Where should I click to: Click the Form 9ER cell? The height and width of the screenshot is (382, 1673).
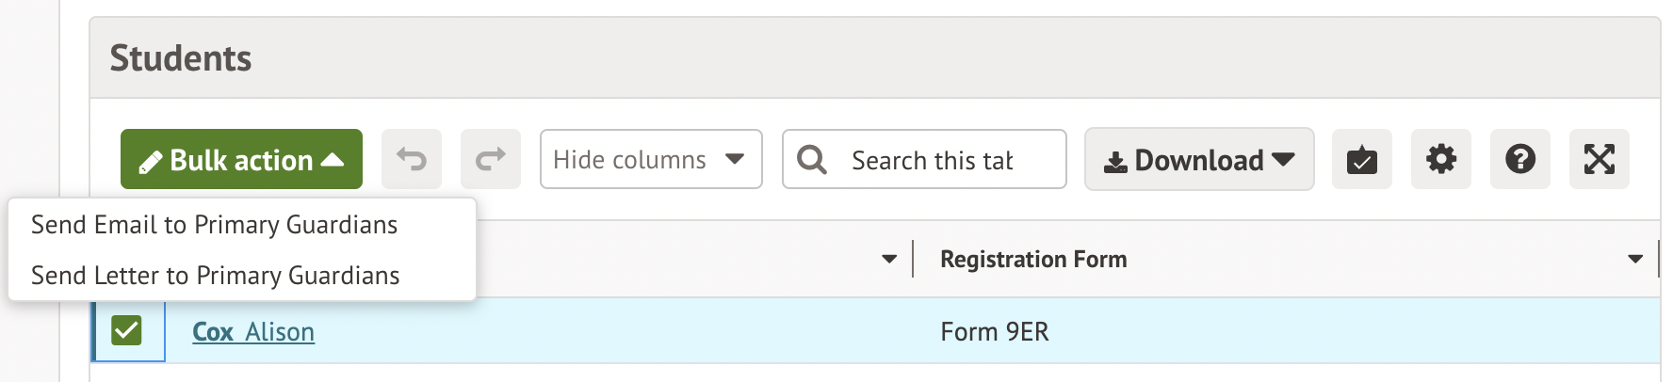995,332
